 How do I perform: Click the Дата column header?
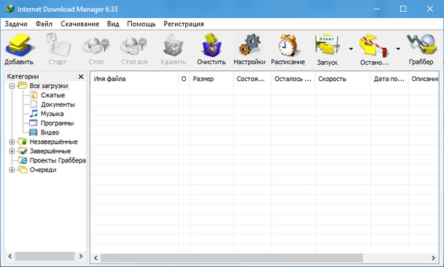click(x=389, y=78)
